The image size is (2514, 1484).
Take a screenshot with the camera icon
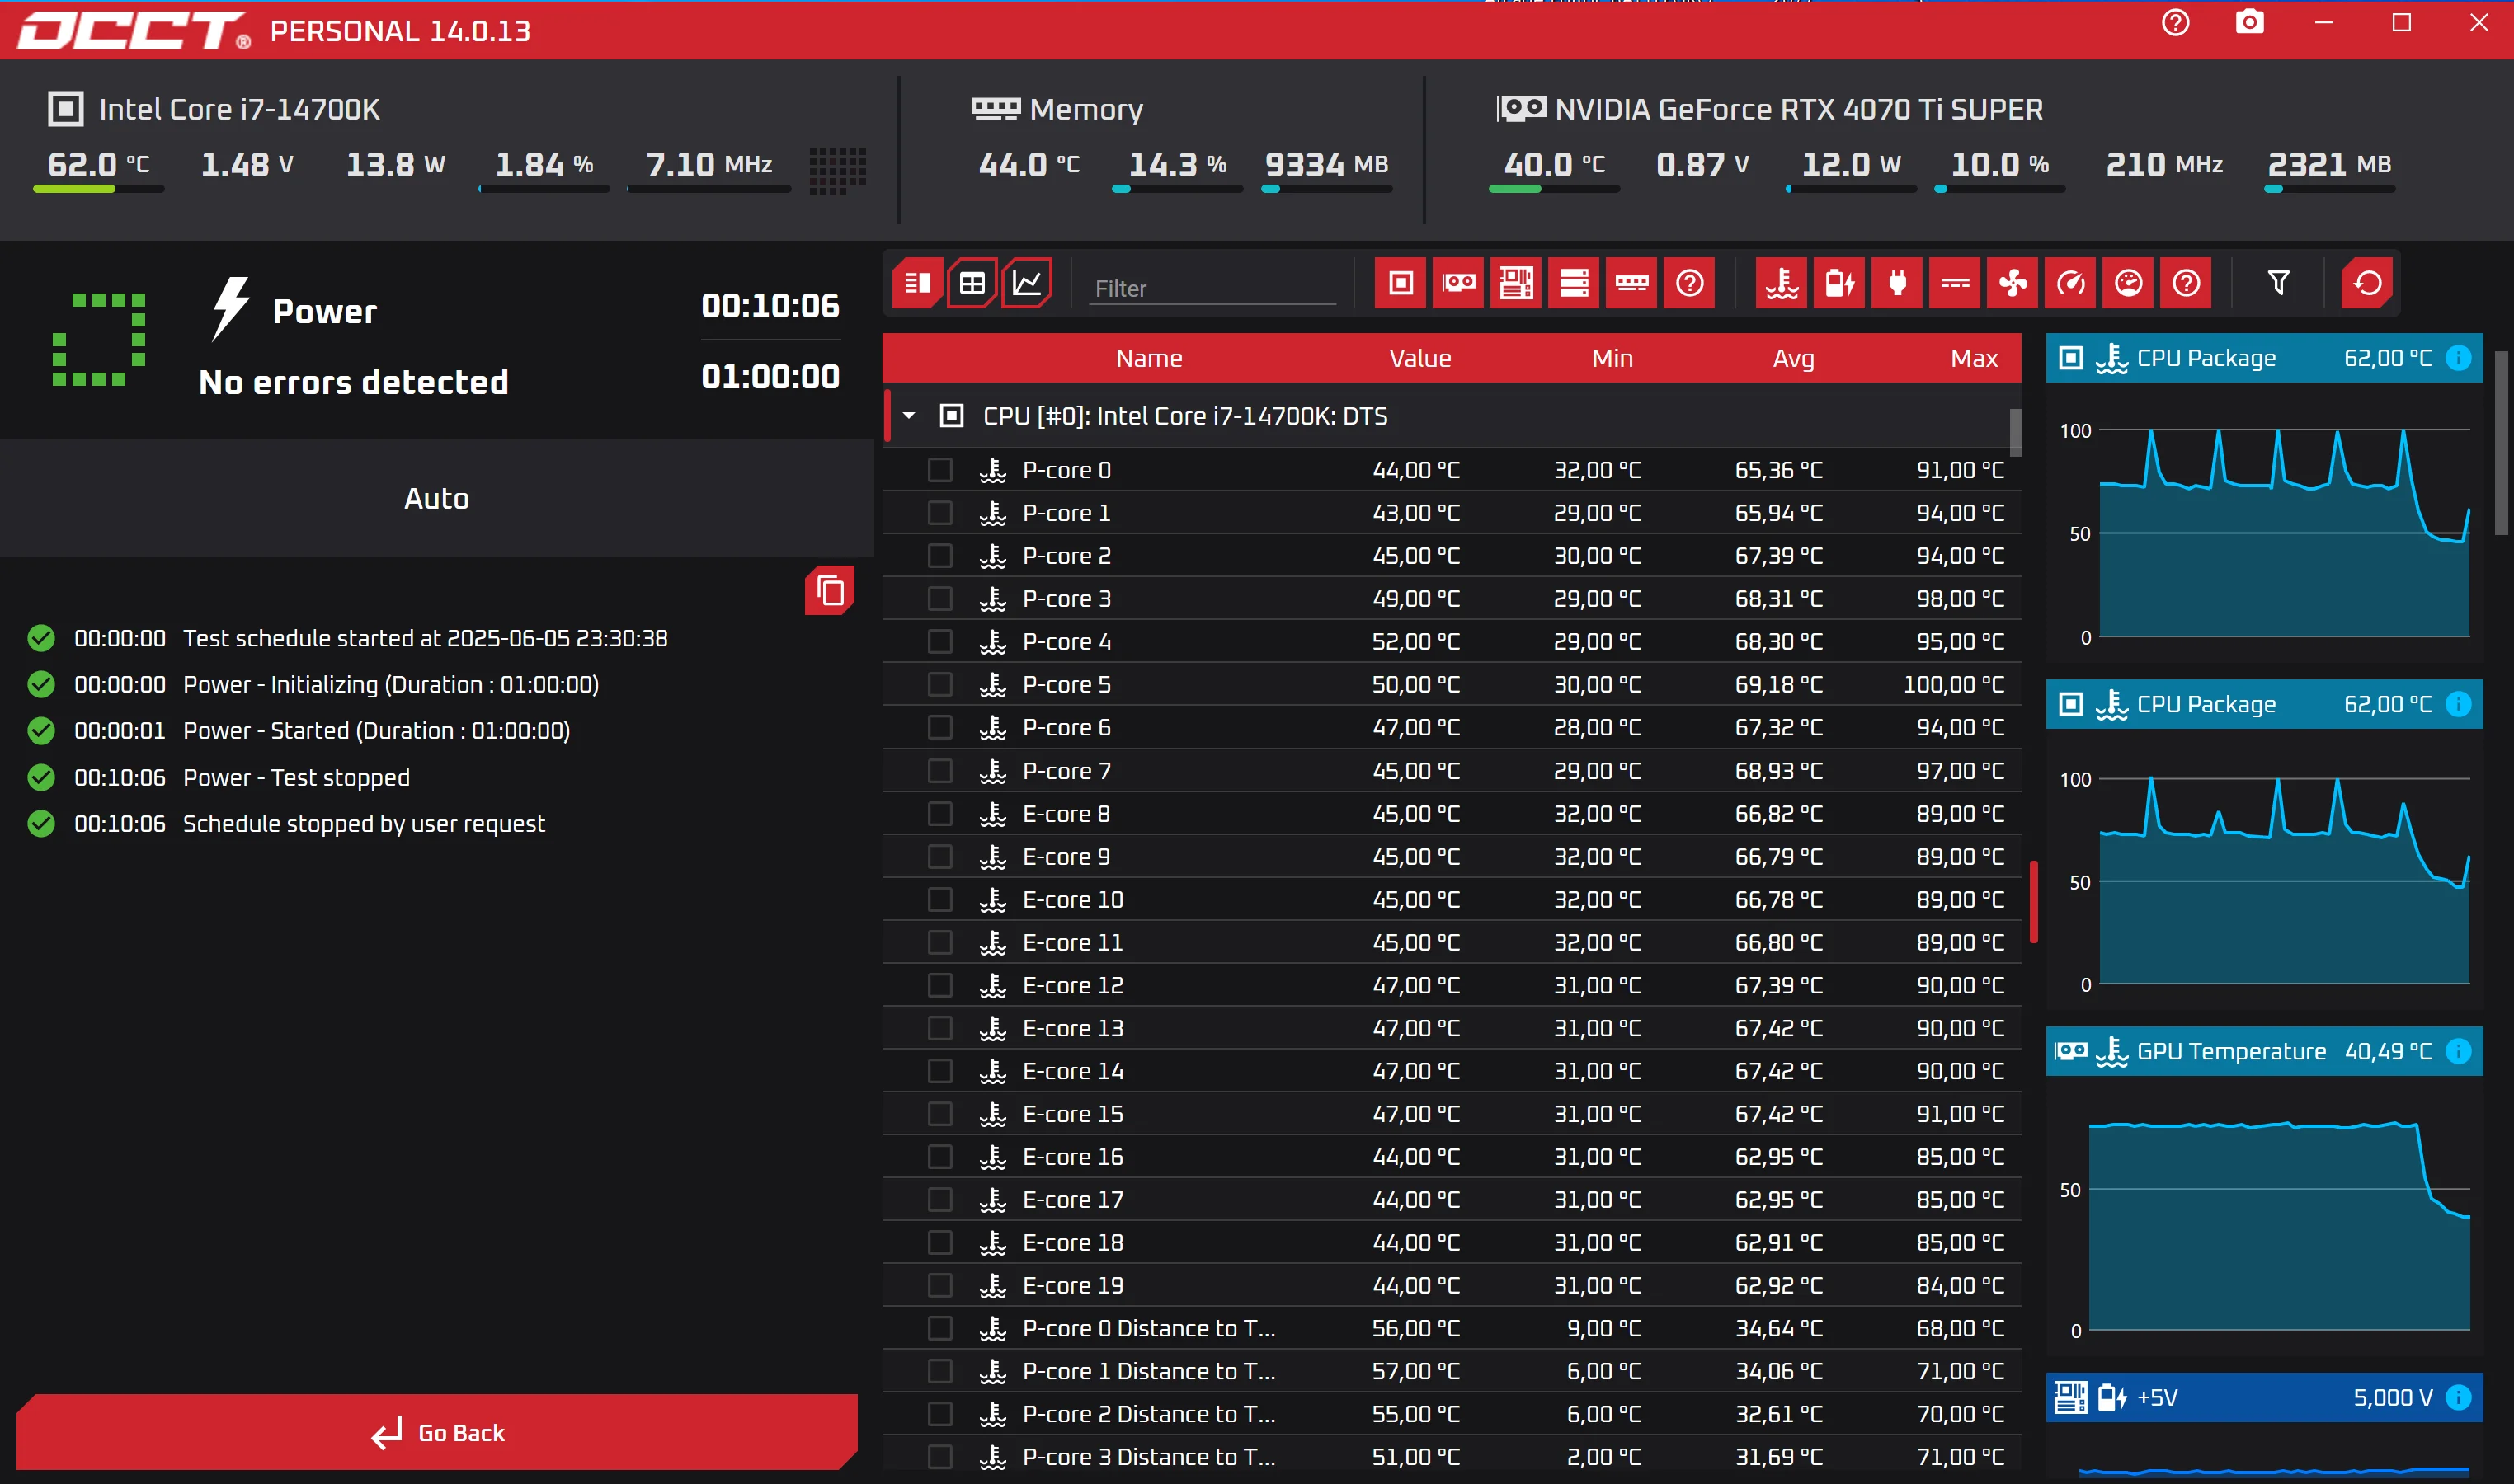click(2250, 23)
